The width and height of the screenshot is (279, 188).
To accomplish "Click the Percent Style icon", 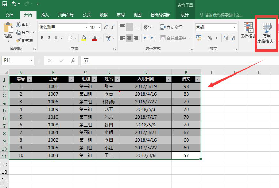I will click(x=210, y=38).
